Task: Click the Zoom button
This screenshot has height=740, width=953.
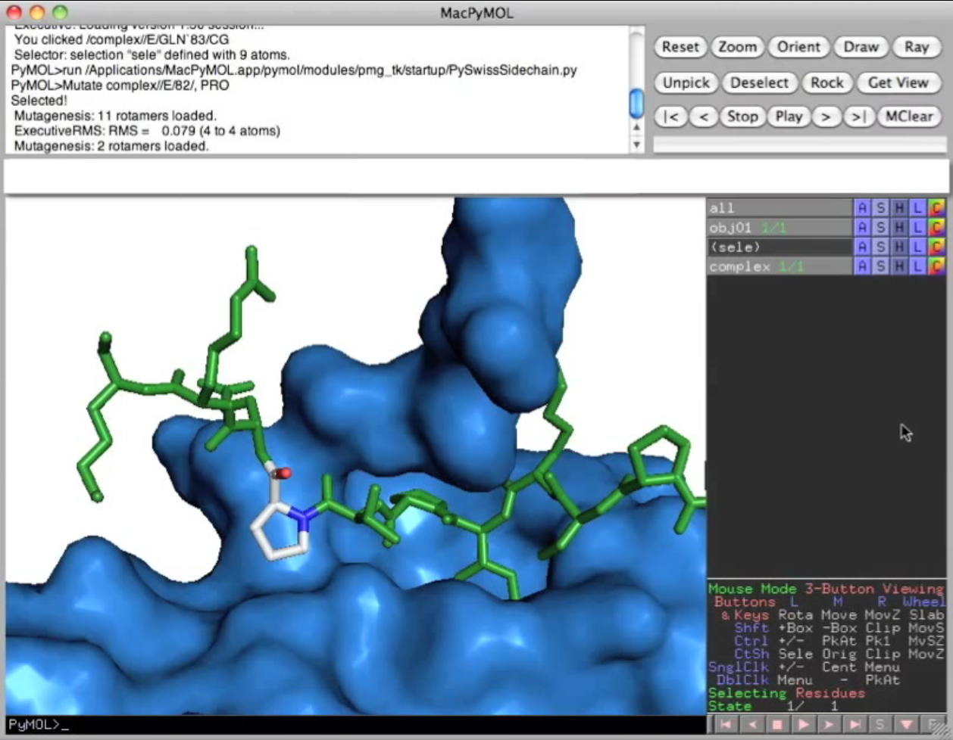Action: click(737, 47)
